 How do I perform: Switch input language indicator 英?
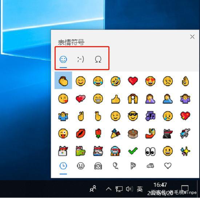(140, 189)
